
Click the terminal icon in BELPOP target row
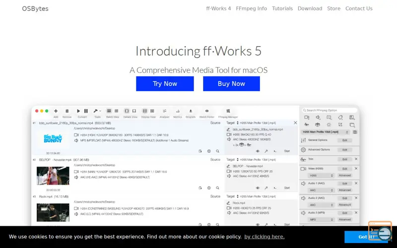[x=275, y=188]
